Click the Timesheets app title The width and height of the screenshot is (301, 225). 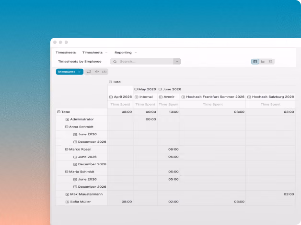66,53
